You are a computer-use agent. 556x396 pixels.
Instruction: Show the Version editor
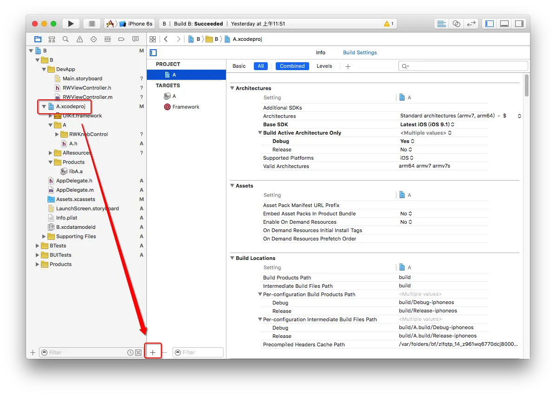[x=471, y=24]
